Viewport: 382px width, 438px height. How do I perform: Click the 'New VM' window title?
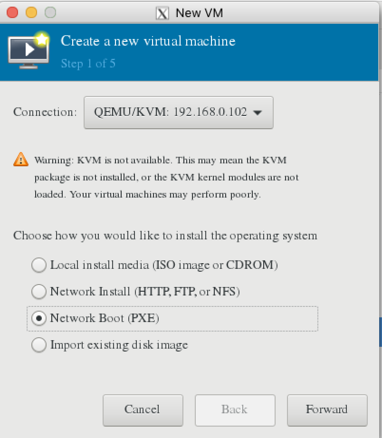coord(199,13)
